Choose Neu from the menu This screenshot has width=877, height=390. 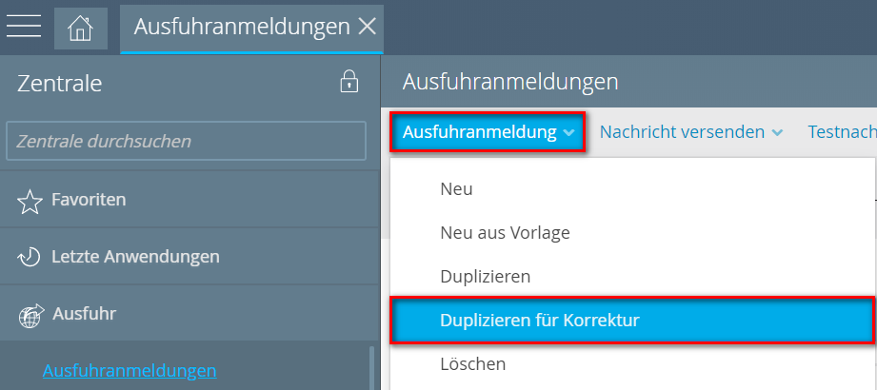coord(456,189)
